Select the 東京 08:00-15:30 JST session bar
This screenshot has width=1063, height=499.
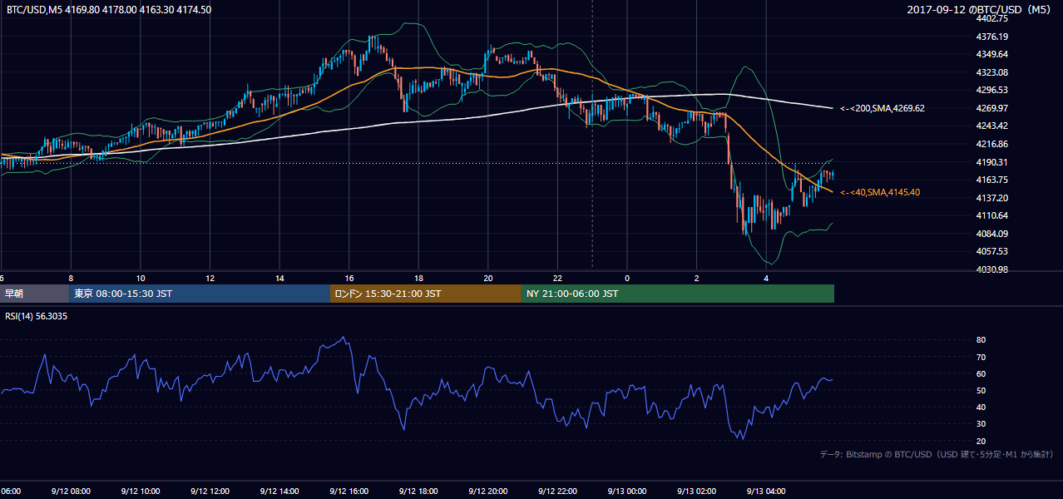point(200,294)
